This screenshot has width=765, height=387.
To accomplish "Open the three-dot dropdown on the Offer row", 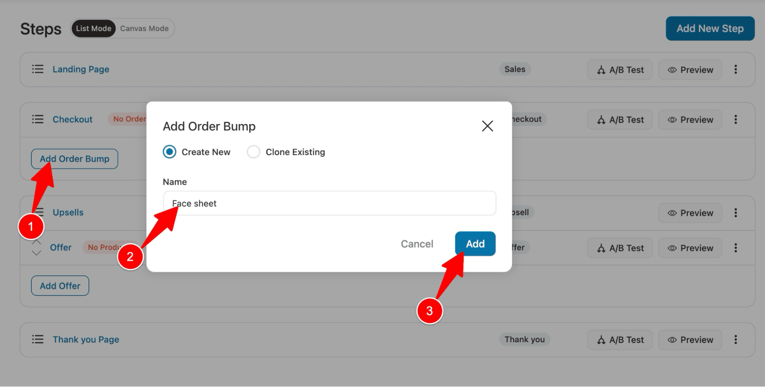I will [x=736, y=248].
